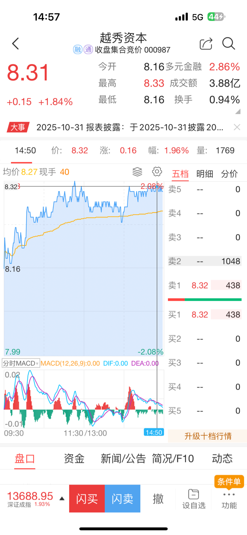This screenshot has width=247, height=535.
Task: Tap the 设自选 watchlist icon
Action: [x=194, y=499]
